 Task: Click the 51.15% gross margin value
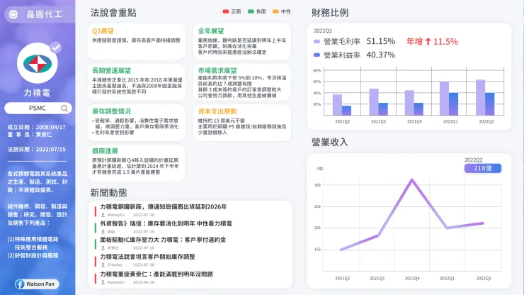381,42
